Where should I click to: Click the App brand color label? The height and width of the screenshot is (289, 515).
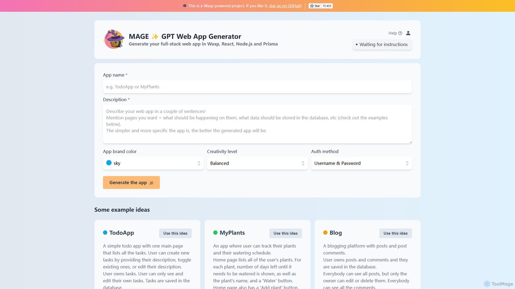click(x=120, y=152)
